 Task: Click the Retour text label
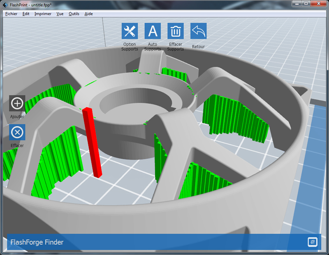point(198,47)
